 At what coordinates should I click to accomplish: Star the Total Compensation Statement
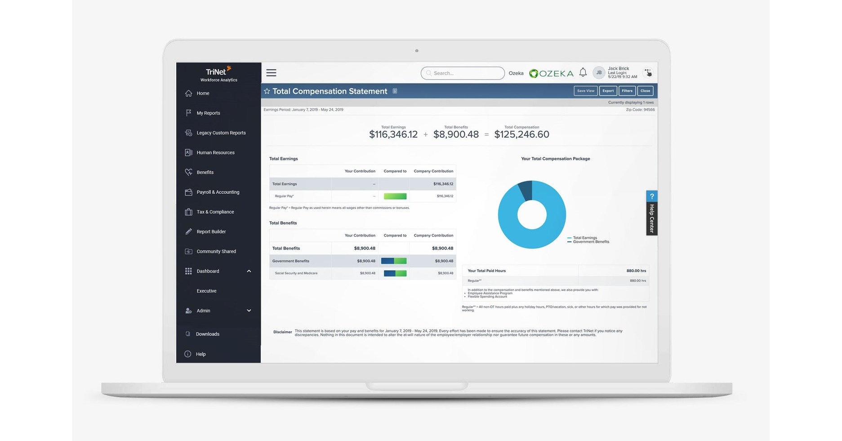click(267, 91)
